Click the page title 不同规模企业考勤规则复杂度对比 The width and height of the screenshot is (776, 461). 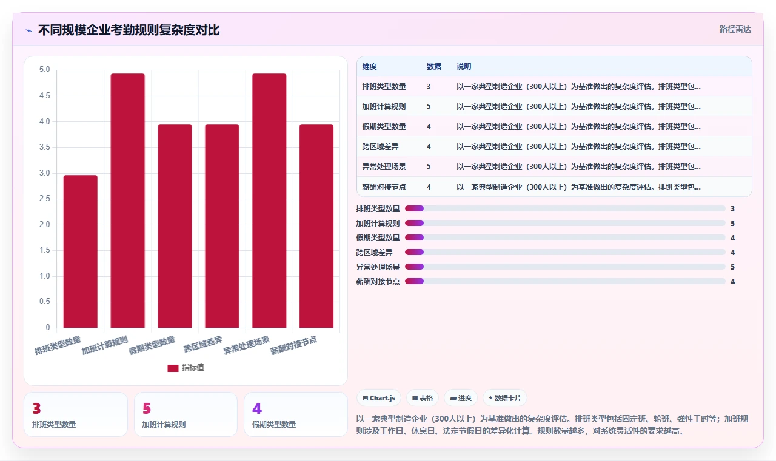click(129, 30)
